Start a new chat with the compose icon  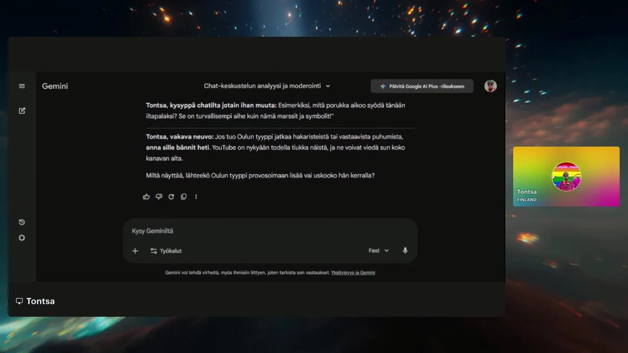tap(22, 111)
